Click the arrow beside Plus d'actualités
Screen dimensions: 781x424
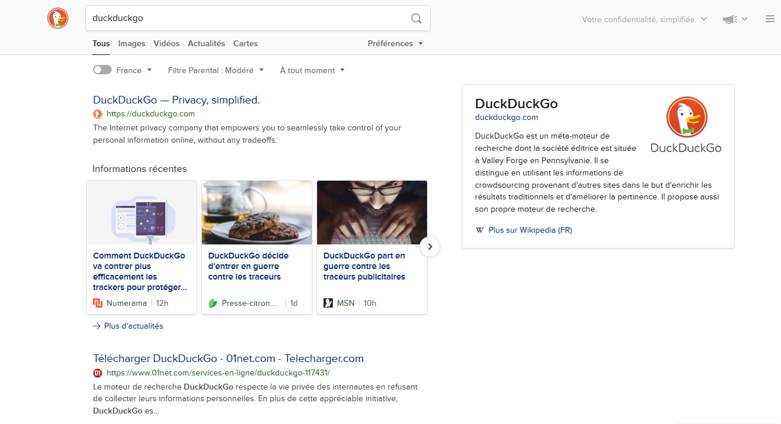pyautogui.click(x=97, y=326)
